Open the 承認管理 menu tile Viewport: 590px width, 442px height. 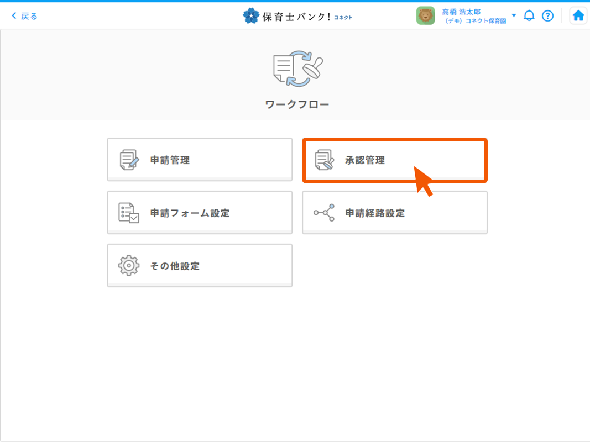pos(394,160)
